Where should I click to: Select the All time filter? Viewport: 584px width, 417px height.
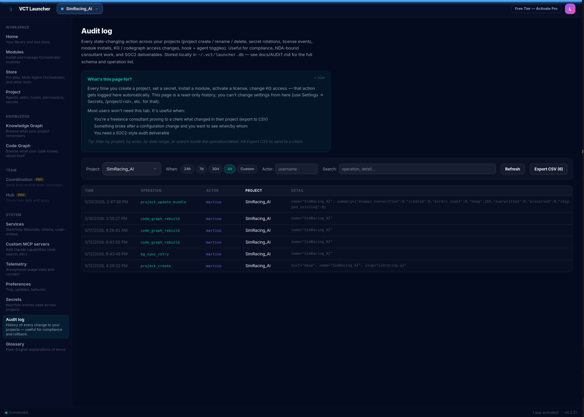[230, 169]
